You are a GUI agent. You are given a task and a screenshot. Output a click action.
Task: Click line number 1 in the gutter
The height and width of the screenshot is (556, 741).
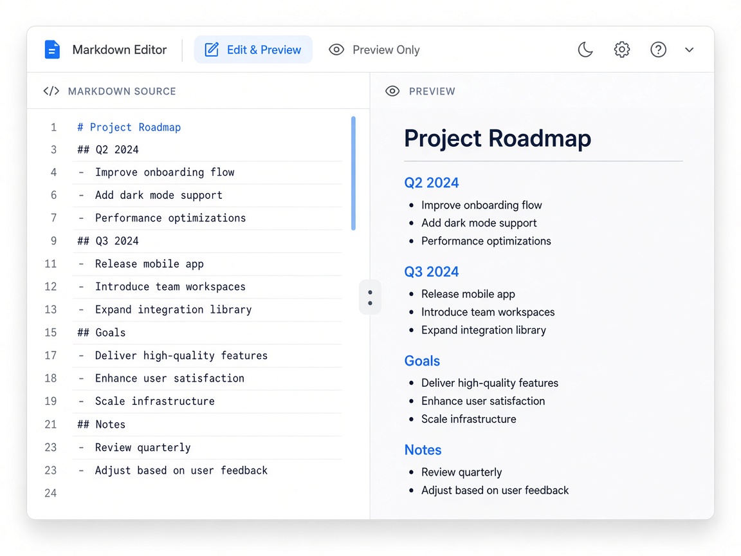[53, 127]
